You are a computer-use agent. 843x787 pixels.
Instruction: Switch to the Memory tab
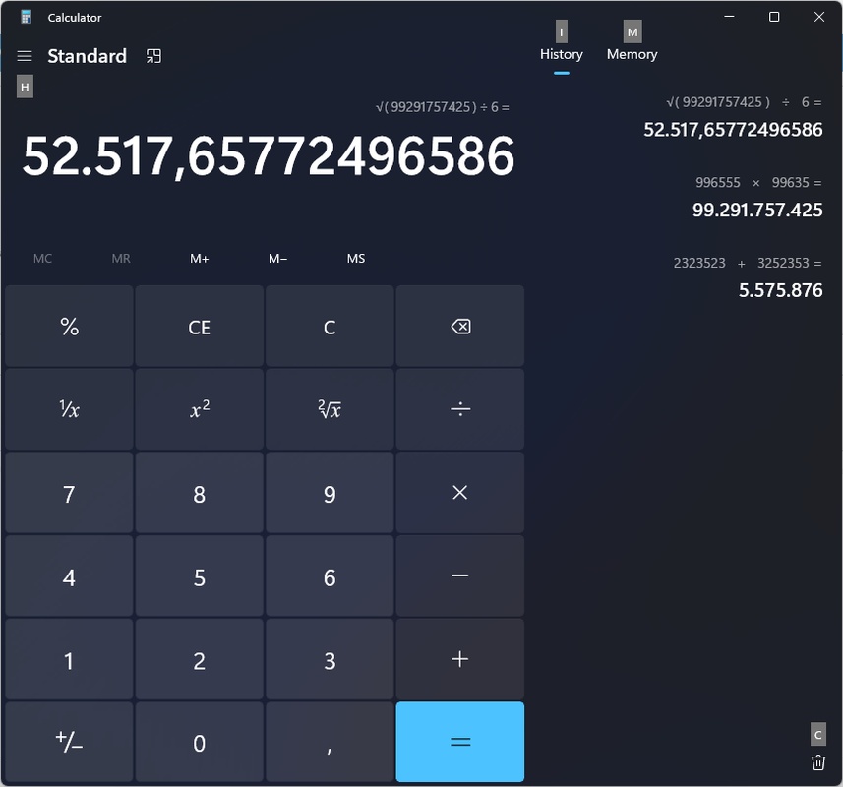click(x=632, y=54)
